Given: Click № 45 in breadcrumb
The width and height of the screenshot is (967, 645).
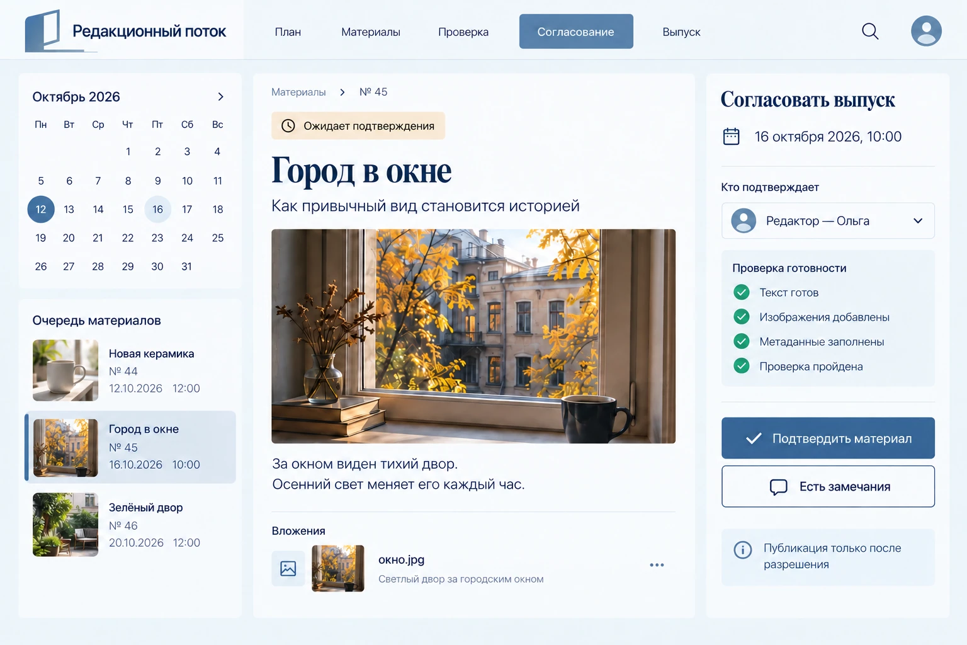Looking at the screenshot, I should tap(373, 92).
